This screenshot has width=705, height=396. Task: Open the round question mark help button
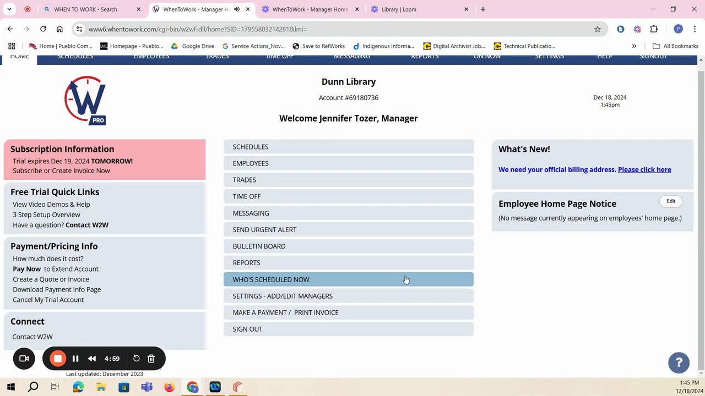[679, 362]
